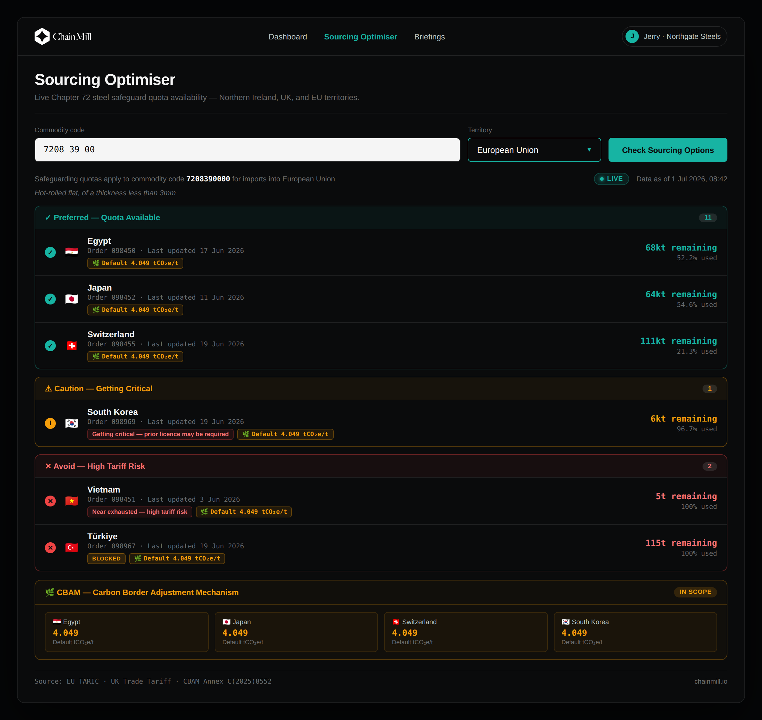Viewport: 762px width, 720px height.
Task: Click the count badge 1 in Caution header
Action: tap(710, 389)
